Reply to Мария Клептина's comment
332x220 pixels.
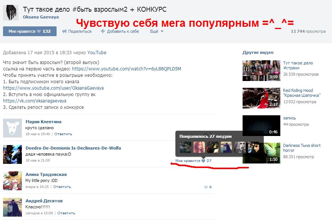click(x=63, y=134)
